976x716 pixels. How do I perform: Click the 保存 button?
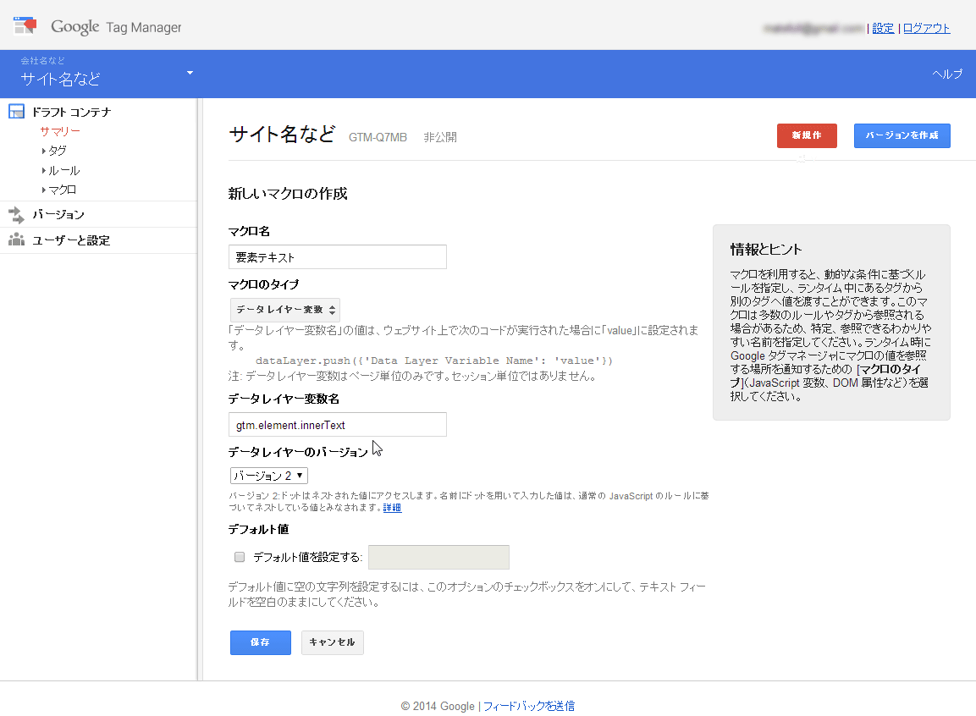(x=260, y=642)
